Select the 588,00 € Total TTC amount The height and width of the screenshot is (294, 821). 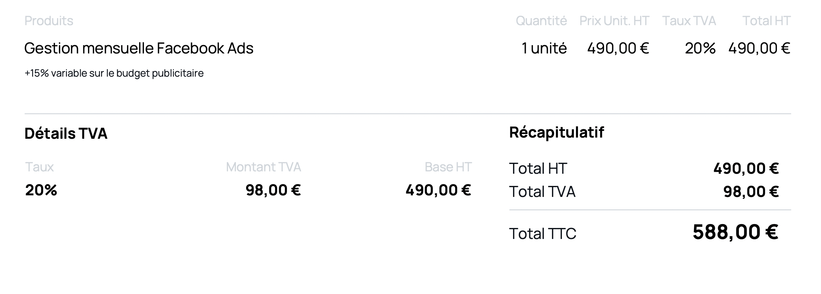tap(735, 232)
